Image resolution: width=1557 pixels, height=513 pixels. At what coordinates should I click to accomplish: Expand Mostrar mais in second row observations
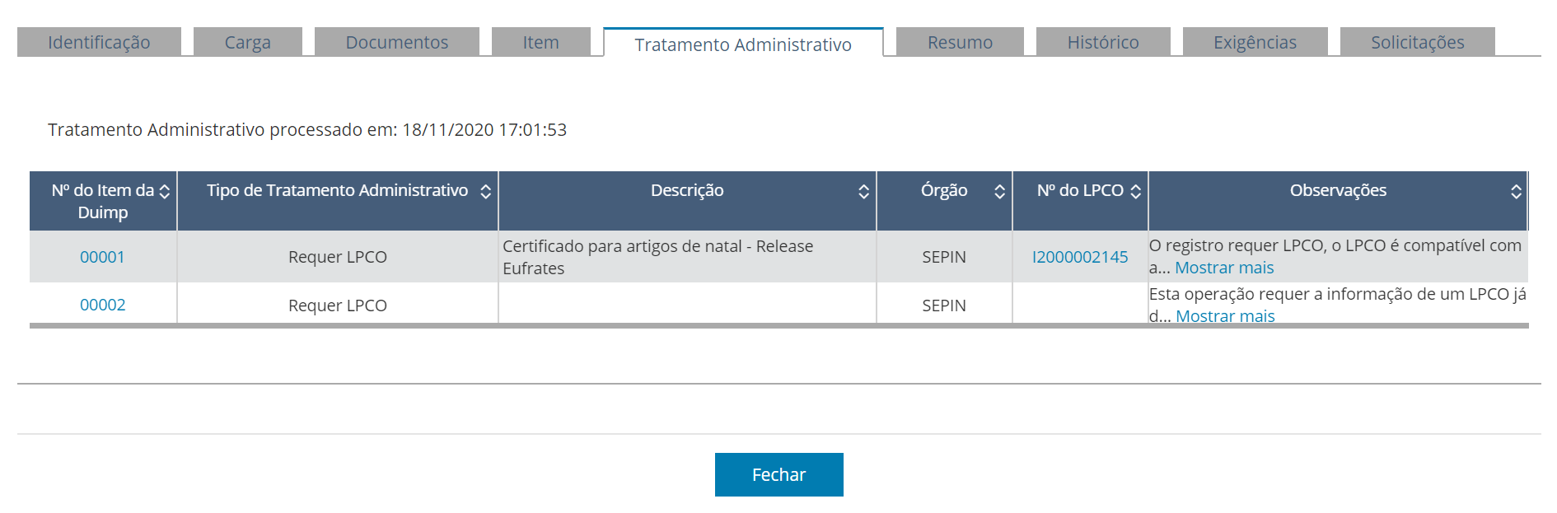(1224, 316)
